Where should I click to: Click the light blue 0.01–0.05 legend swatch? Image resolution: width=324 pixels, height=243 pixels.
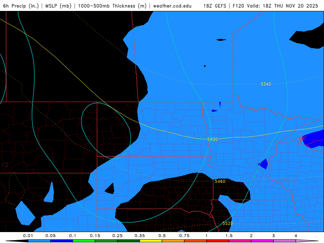coord(39,241)
